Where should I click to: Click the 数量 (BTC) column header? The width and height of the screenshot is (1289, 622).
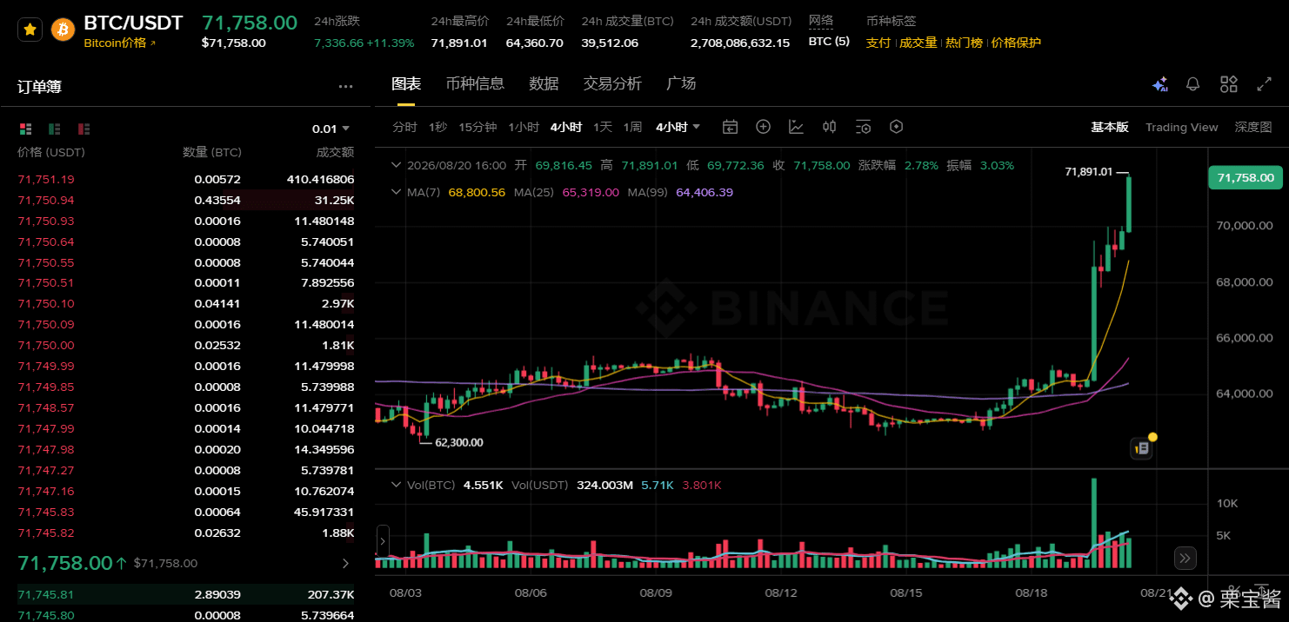(212, 152)
